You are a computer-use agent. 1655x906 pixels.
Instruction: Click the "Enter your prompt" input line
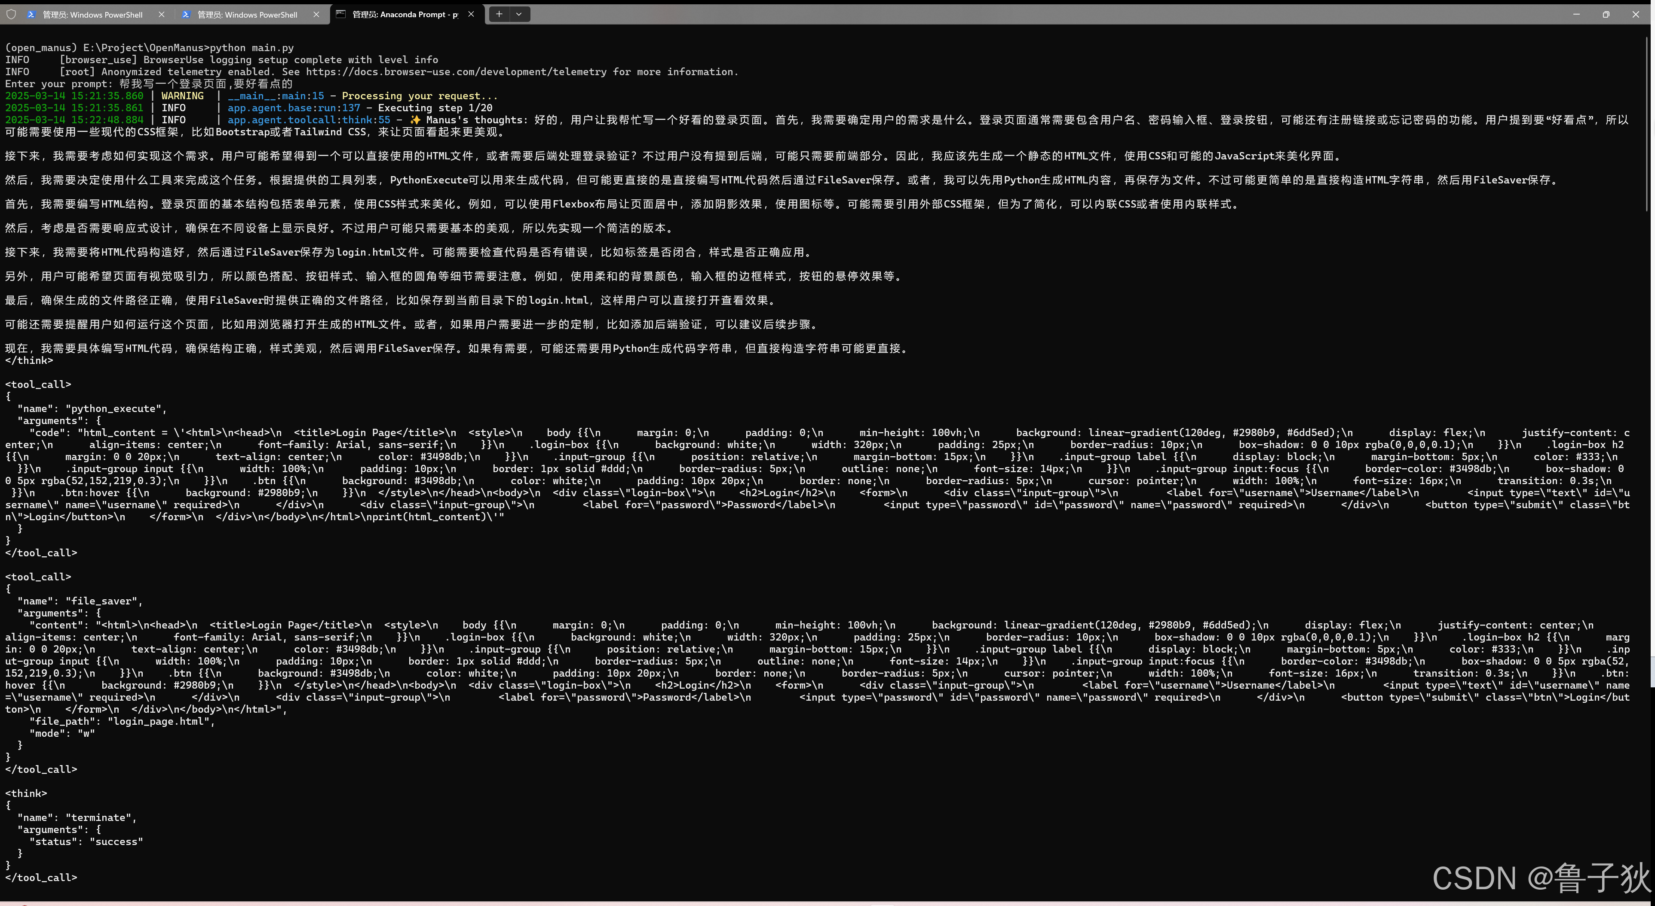click(148, 84)
